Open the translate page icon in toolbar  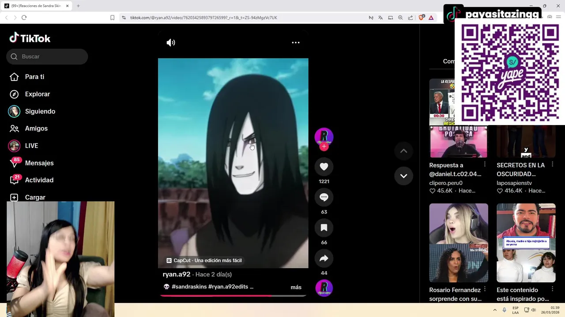click(380, 18)
